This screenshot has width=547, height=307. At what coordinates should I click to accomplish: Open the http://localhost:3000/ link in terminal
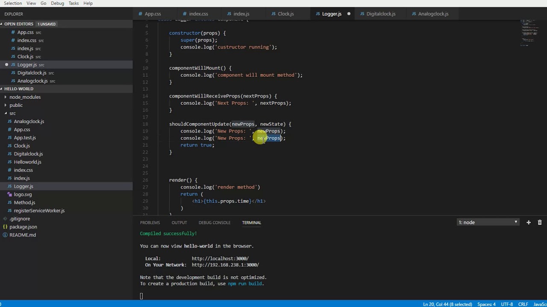pos(220,258)
